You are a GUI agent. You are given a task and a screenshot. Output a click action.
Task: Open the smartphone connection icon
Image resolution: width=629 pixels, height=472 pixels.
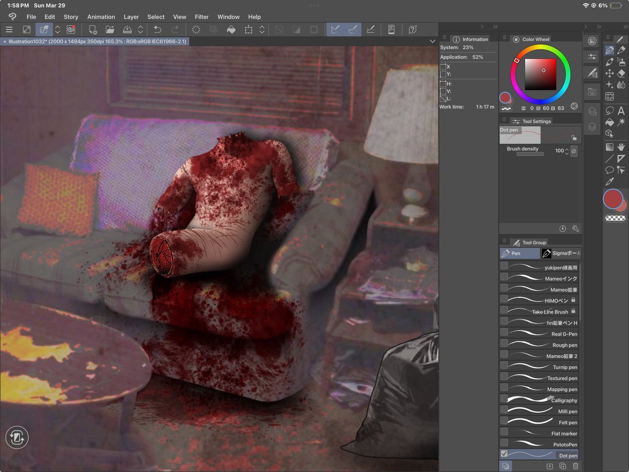coord(391,30)
